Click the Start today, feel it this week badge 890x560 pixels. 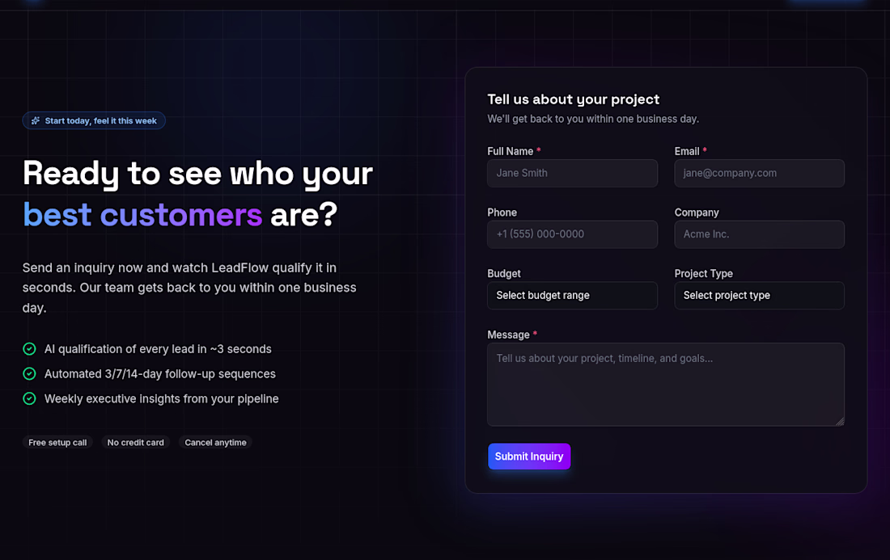pos(94,120)
